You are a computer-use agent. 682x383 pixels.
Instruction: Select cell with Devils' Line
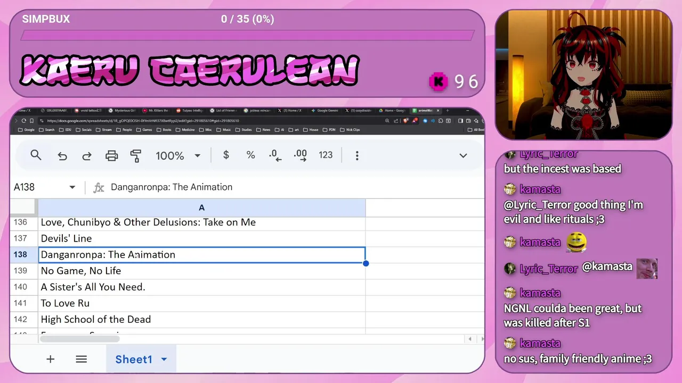click(x=201, y=238)
